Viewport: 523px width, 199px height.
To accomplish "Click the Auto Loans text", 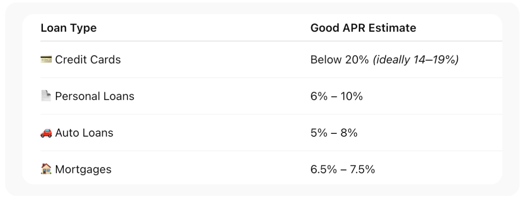I will point(84,133).
